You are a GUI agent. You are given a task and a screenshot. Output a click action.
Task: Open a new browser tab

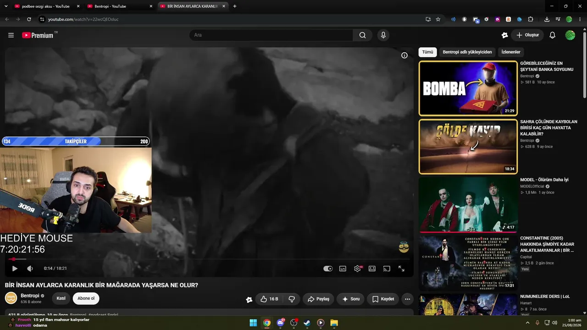[235, 6]
